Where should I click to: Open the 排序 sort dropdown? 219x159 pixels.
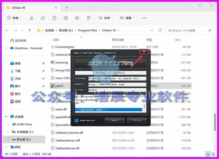(x=106, y=18)
